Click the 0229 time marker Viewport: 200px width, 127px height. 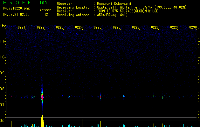pos(174,27)
